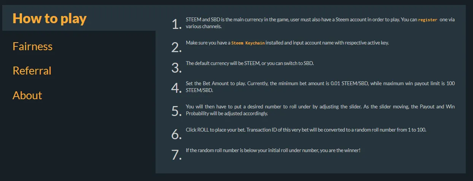
Task: Click the step number 4
Action: 176,88
